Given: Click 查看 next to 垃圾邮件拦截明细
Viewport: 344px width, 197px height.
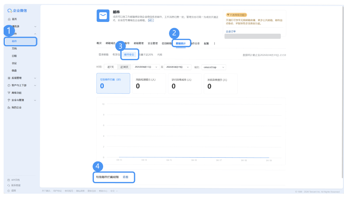Looking at the screenshot, I should pyautogui.click(x=125, y=177).
